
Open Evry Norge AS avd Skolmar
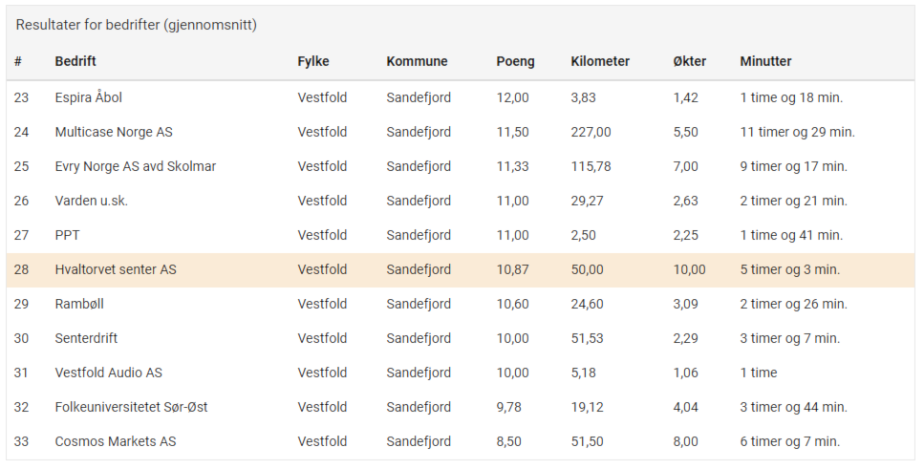135,166
